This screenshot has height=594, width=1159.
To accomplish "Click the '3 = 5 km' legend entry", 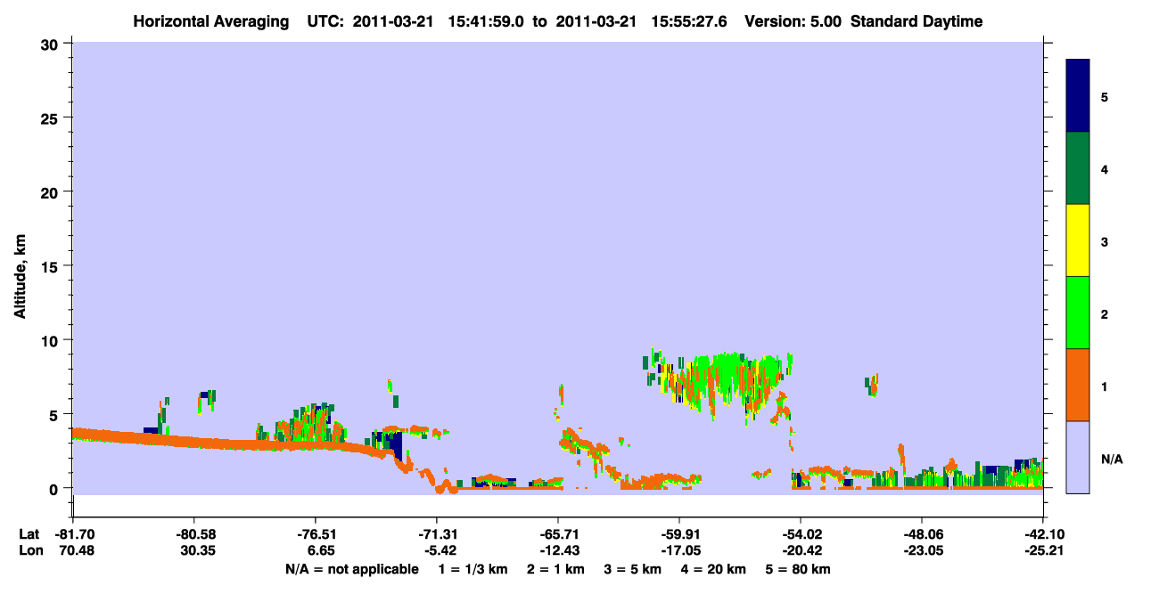I will [633, 569].
